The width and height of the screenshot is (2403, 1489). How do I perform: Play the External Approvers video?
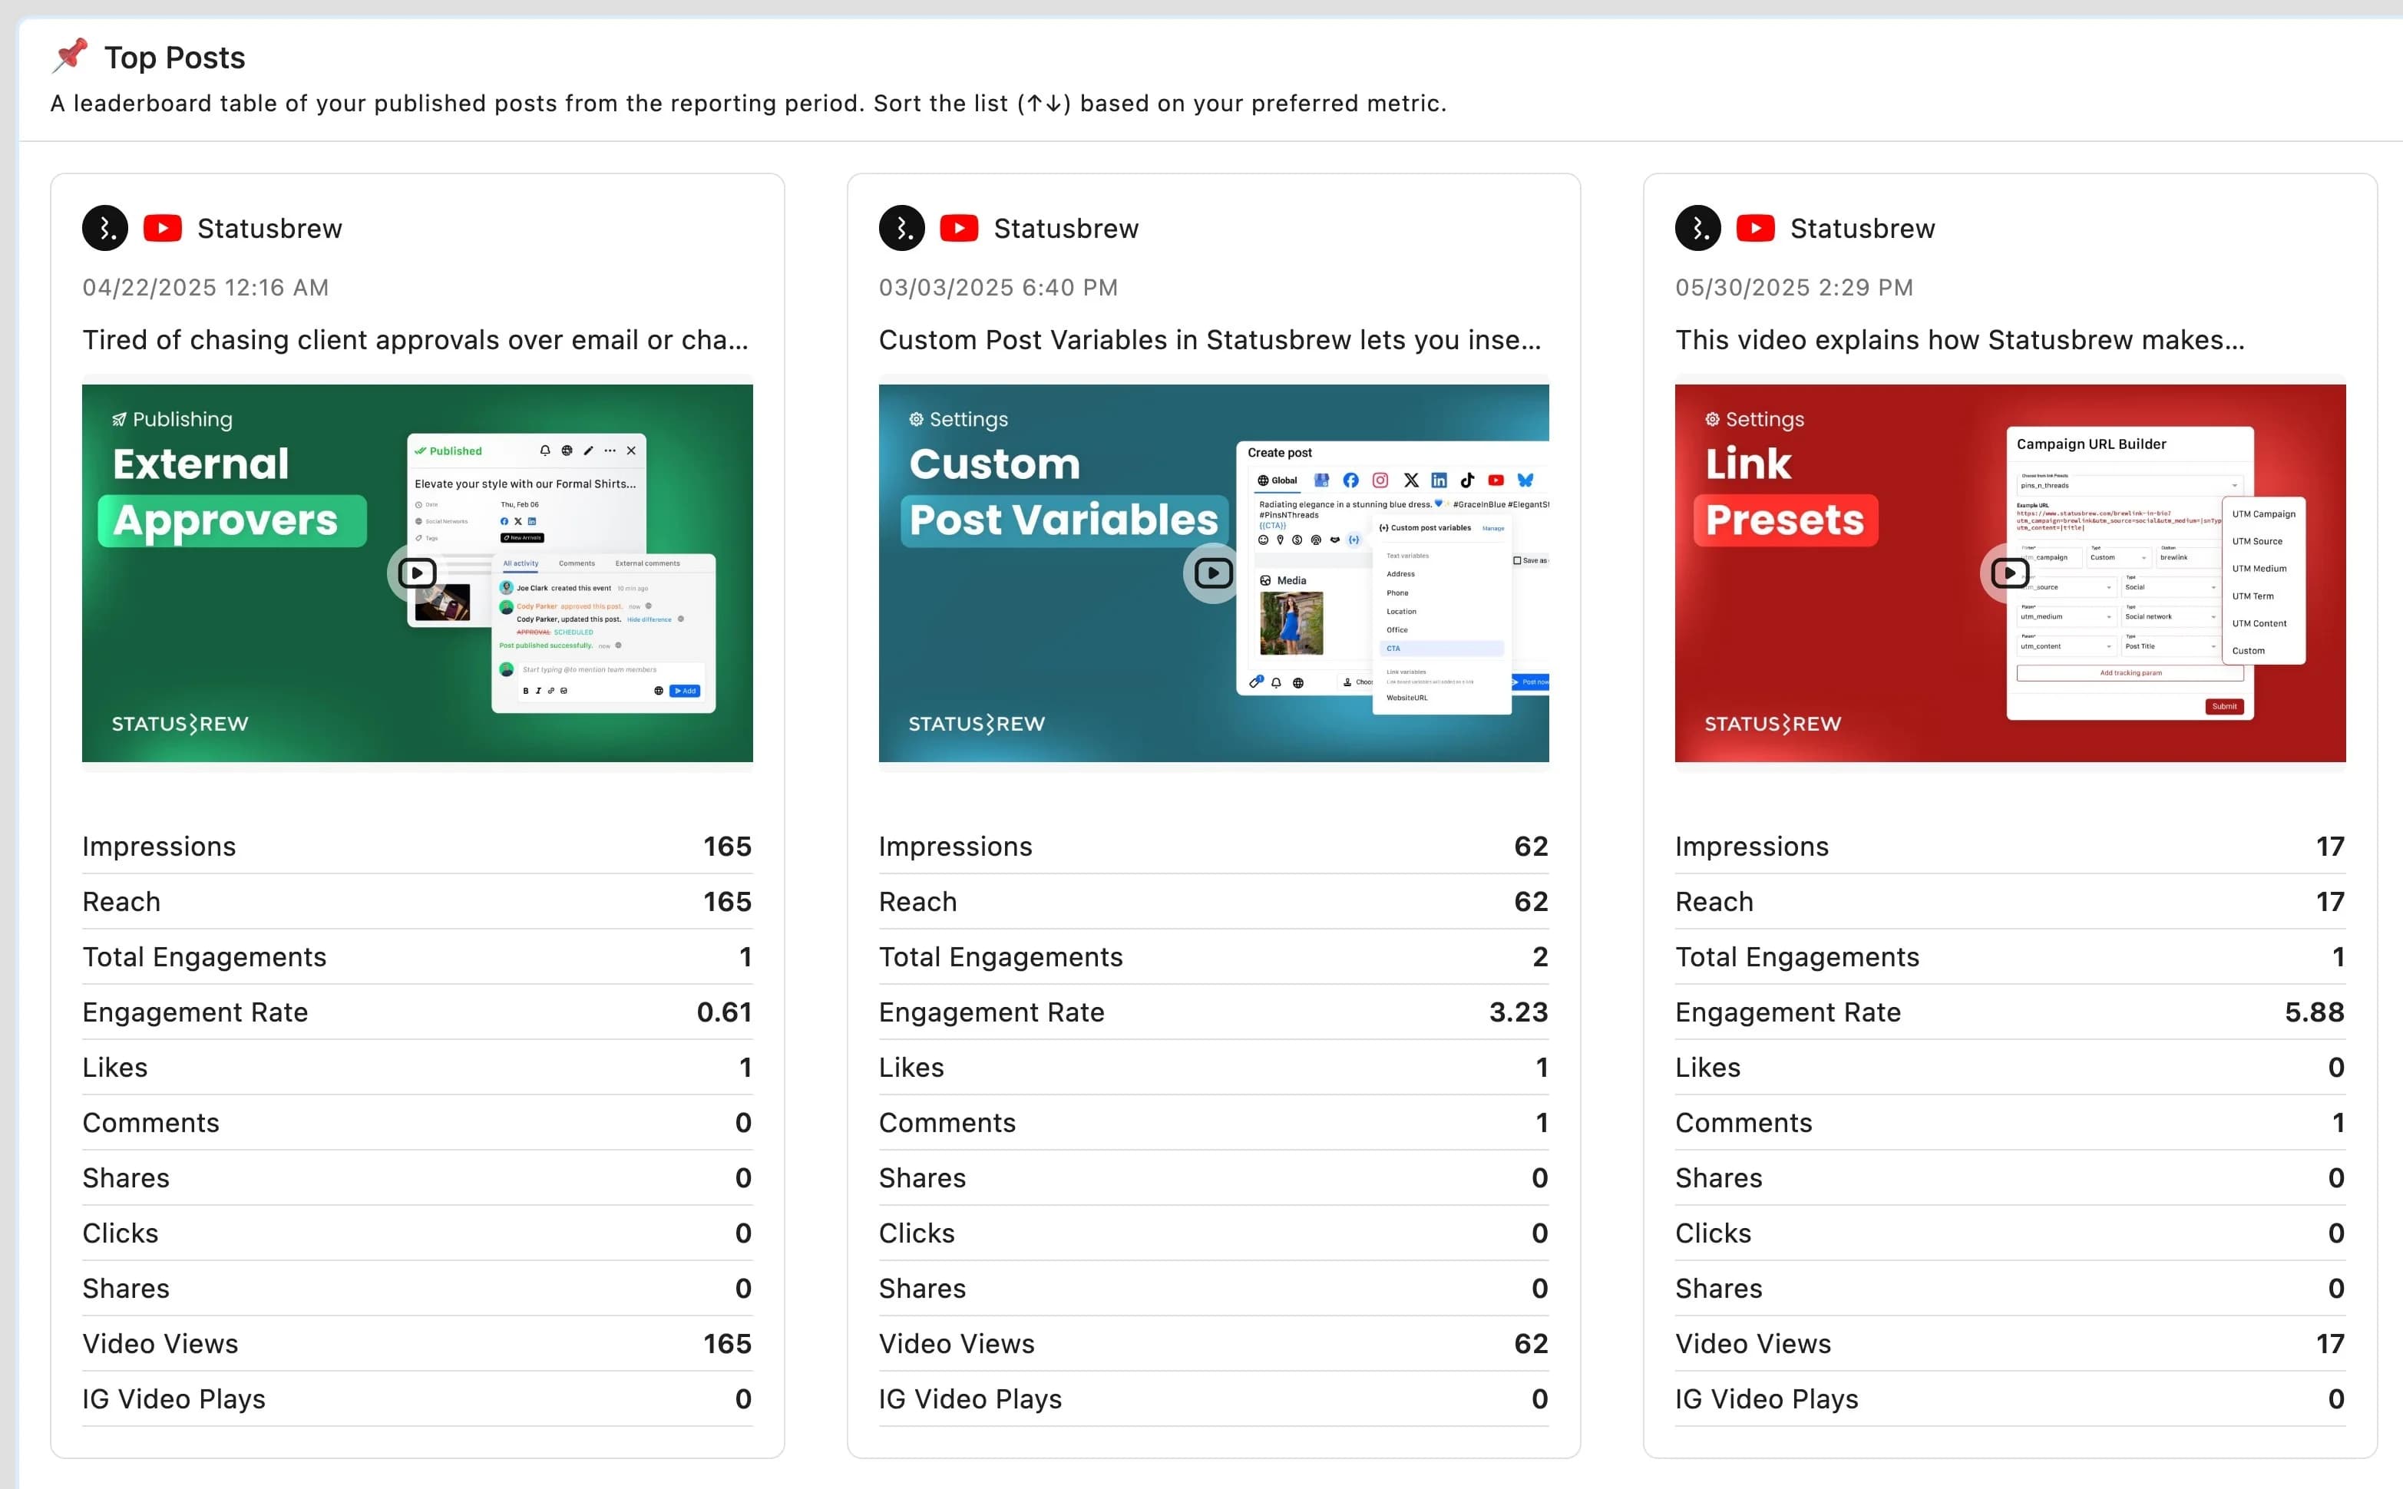(x=417, y=573)
